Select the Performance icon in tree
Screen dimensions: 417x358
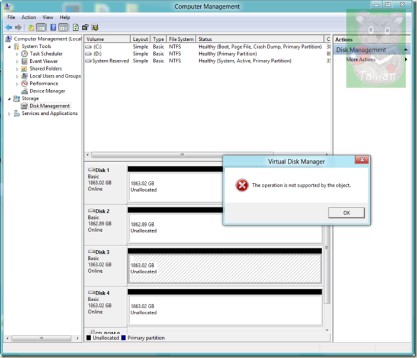(24, 83)
